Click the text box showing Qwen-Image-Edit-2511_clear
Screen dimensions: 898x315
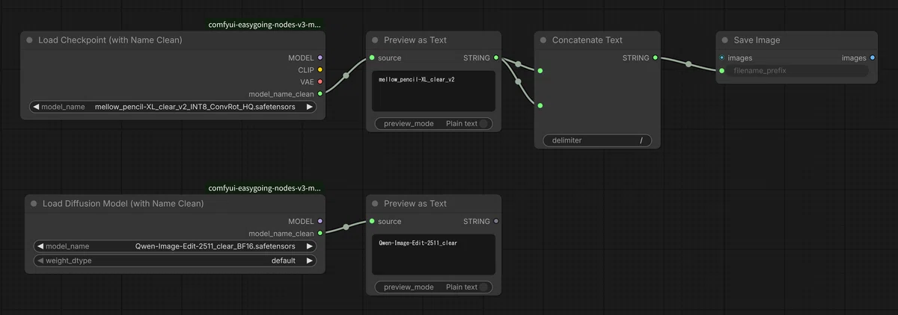434,254
